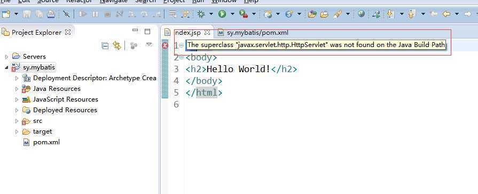This screenshot has width=478, height=194.
Task: Click the New wizard toolbar icon
Action: 6,14
